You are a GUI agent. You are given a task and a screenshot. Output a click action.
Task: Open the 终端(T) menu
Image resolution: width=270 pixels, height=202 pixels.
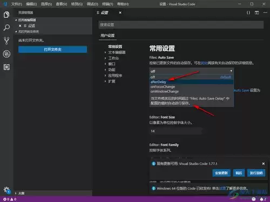pos(107,4)
